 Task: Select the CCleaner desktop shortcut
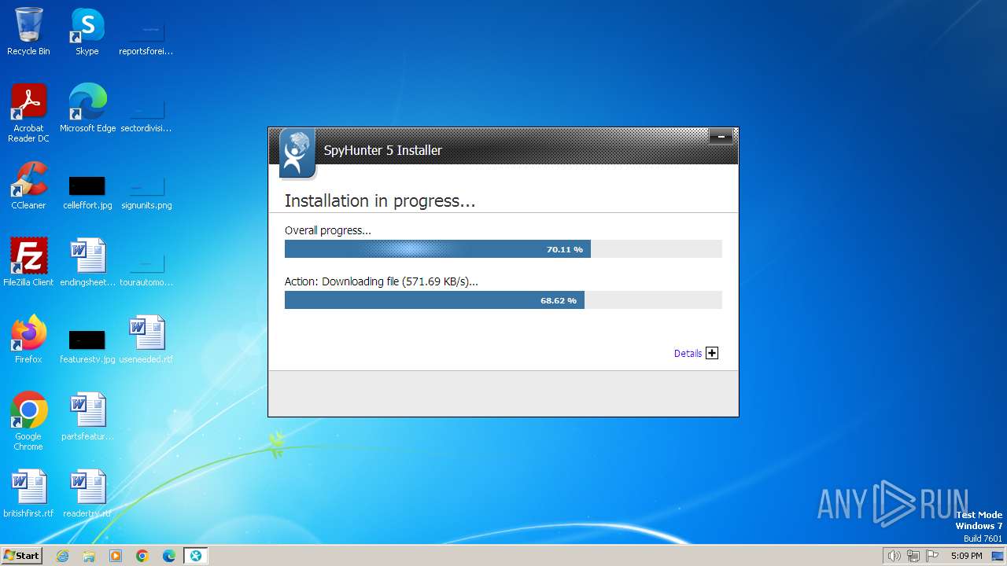tap(28, 186)
